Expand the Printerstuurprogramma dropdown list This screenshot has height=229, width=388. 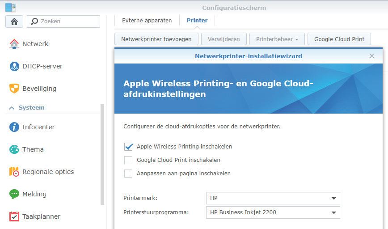pos(273,212)
